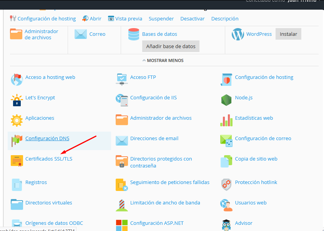
Task: Open the Acceso FTP link
Action: click(143, 77)
